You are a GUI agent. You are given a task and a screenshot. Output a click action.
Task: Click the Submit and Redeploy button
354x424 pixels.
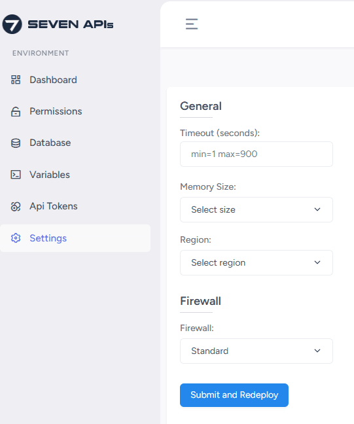pos(234,395)
